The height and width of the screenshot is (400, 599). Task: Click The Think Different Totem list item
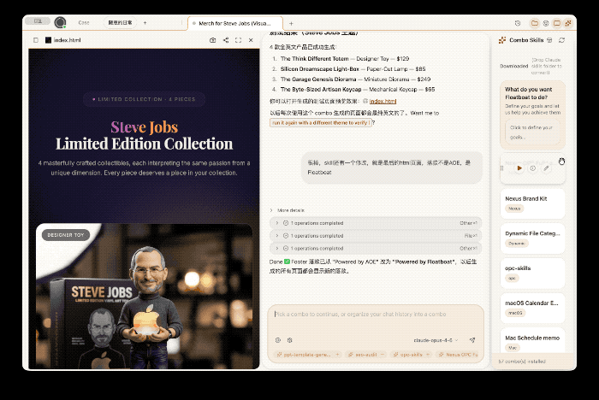coord(345,59)
